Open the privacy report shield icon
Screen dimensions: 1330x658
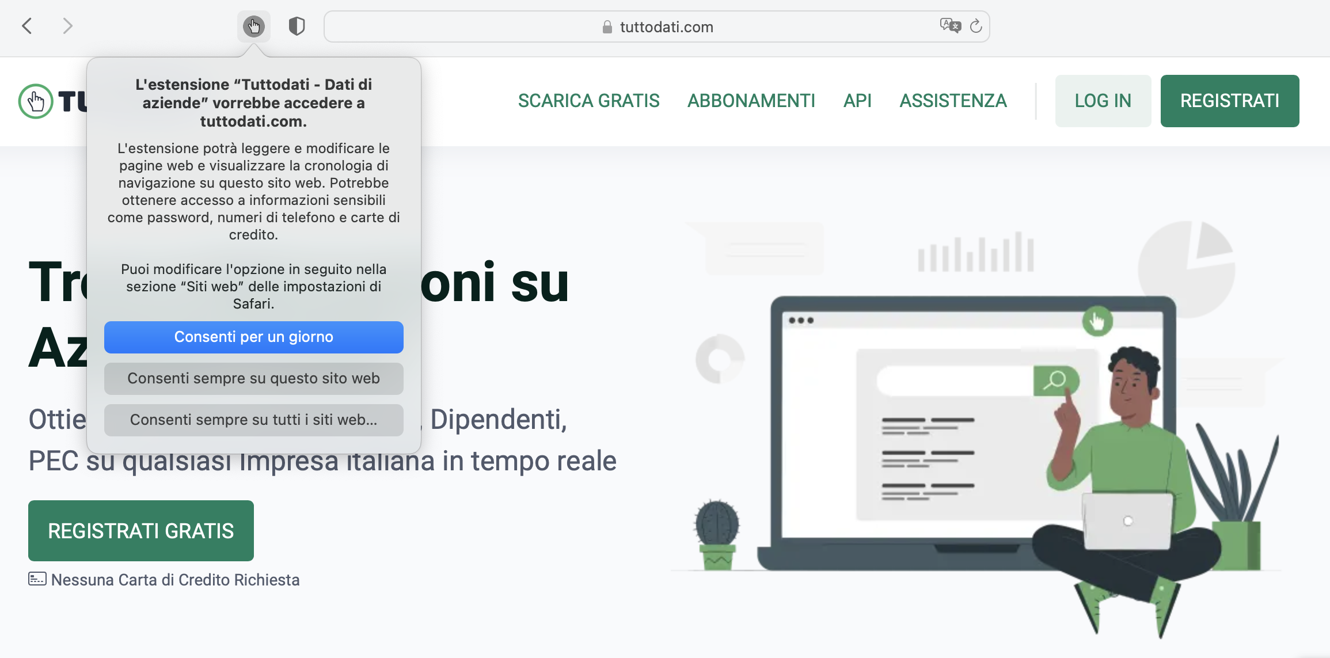297,26
